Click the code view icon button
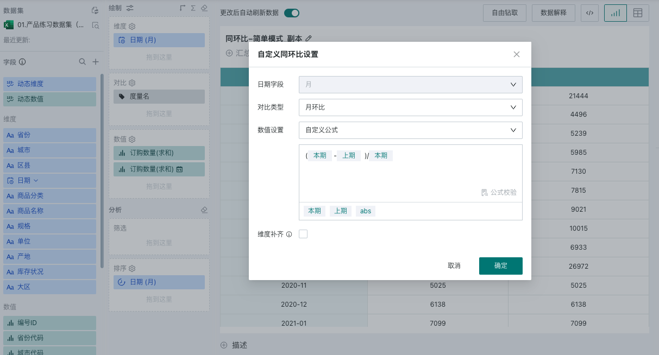659x355 pixels. pos(589,13)
